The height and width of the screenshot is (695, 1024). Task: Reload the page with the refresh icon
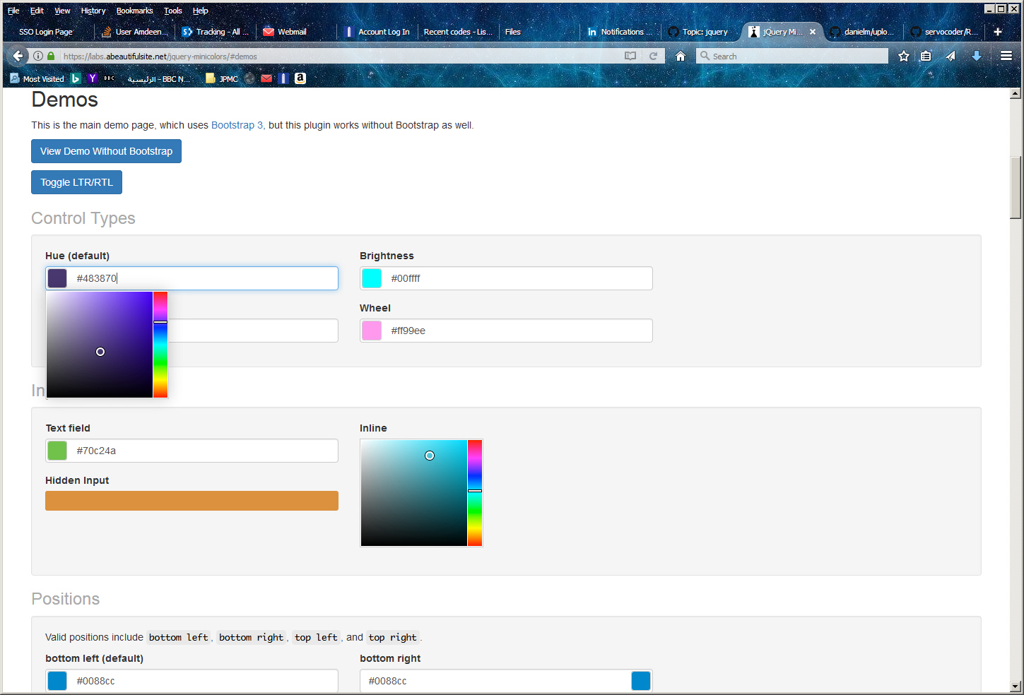(x=653, y=56)
